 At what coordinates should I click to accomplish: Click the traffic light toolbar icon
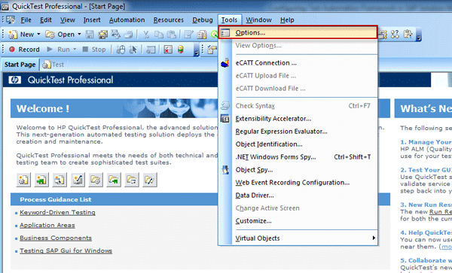point(181,50)
